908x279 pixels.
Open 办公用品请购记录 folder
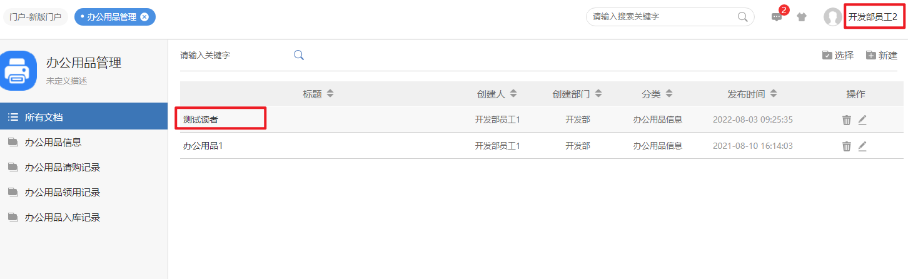[63, 167]
